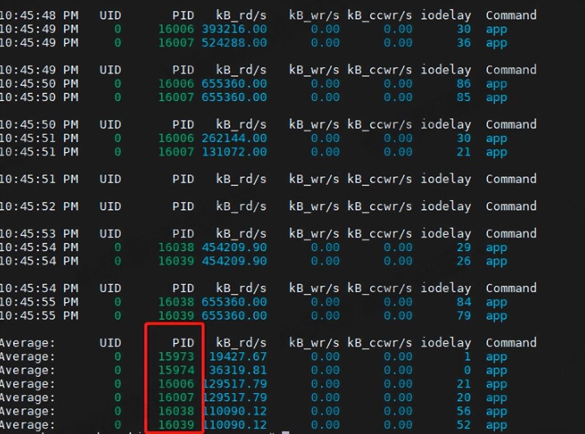Select average iodelay value 56
This screenshot has width=585, height=434.
click(464, 411)
